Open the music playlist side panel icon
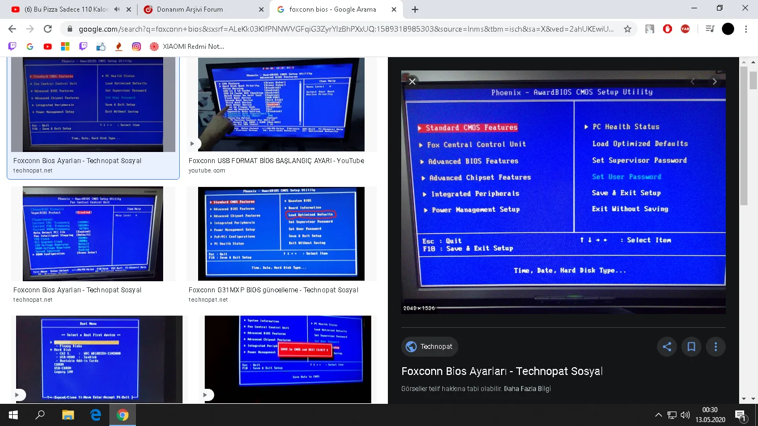The image size is (758, 426). tap(709, 28)
